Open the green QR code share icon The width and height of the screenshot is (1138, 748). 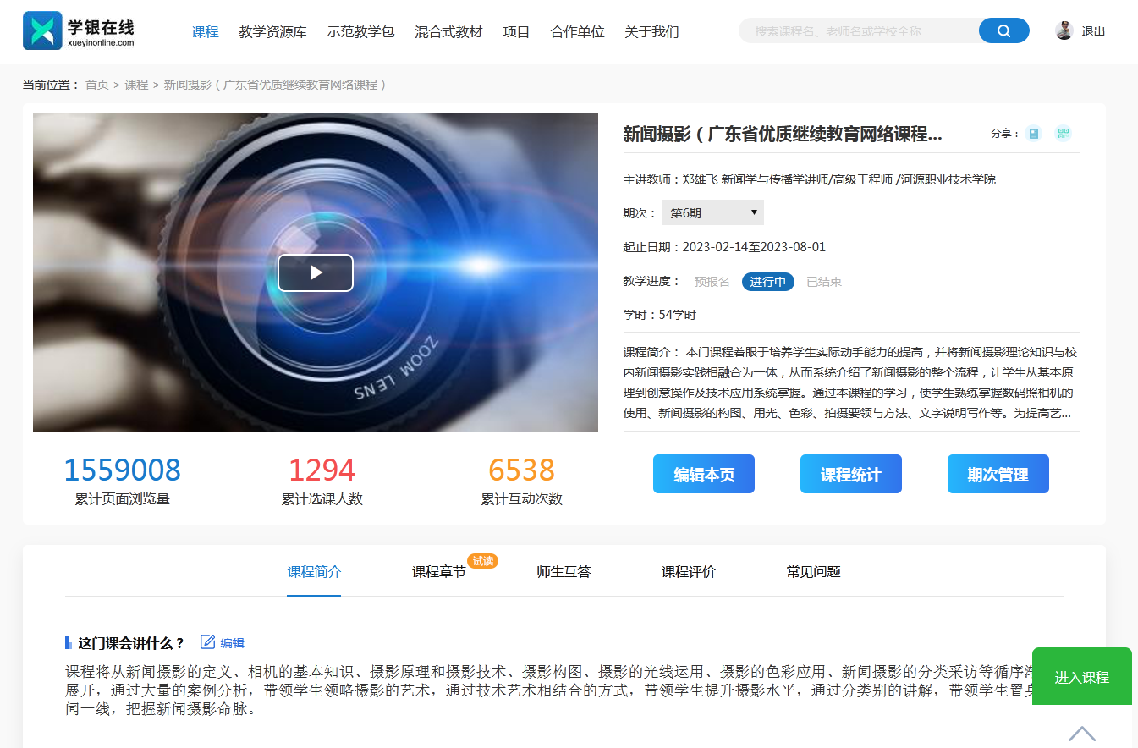click(1062, 133)
